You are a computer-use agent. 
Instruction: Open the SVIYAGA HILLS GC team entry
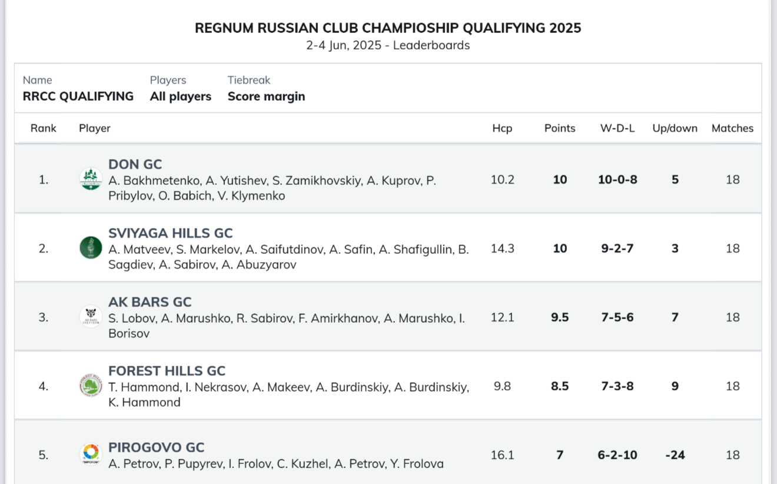[x=171, y=233]
